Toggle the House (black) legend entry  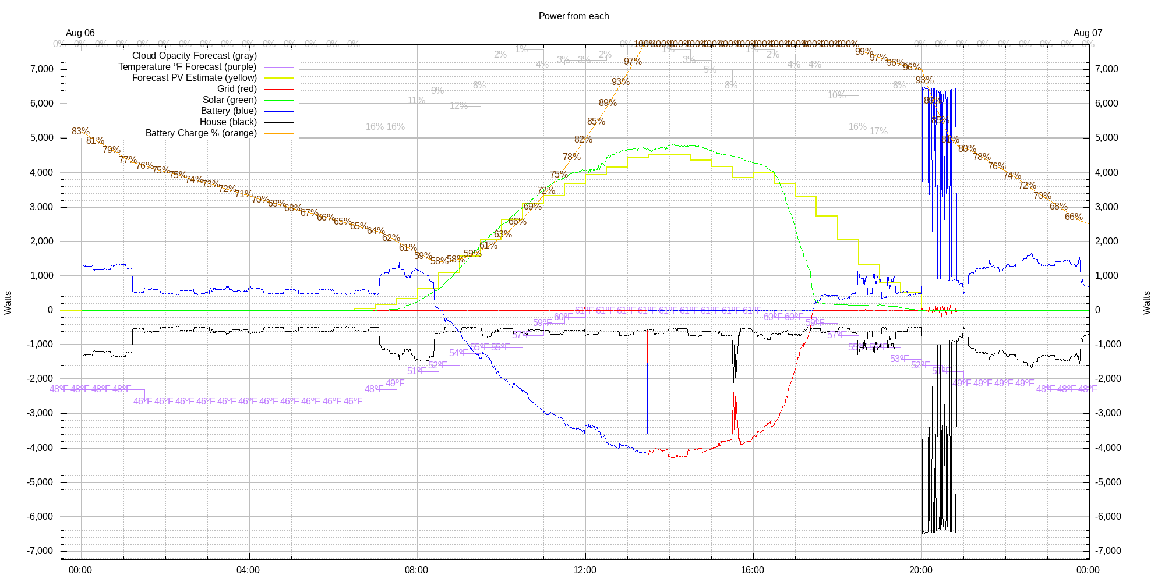(x=228, y=122)
